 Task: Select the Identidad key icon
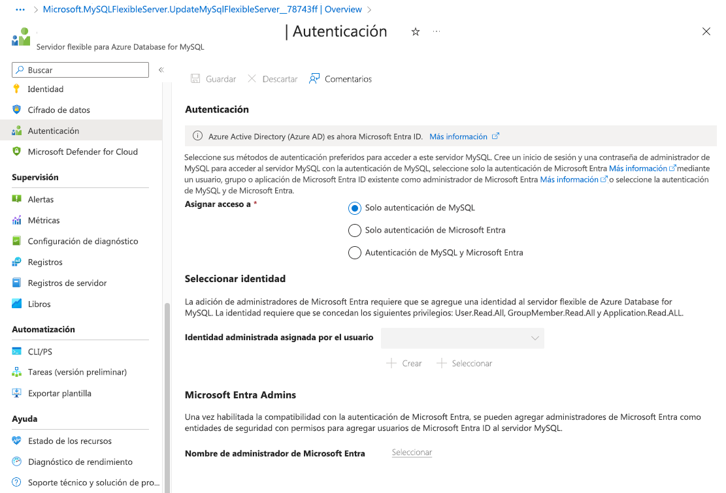click(16, 89)
